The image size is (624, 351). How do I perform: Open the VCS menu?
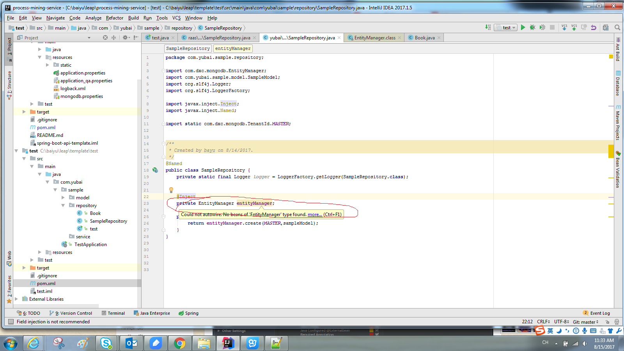point(177,18)
